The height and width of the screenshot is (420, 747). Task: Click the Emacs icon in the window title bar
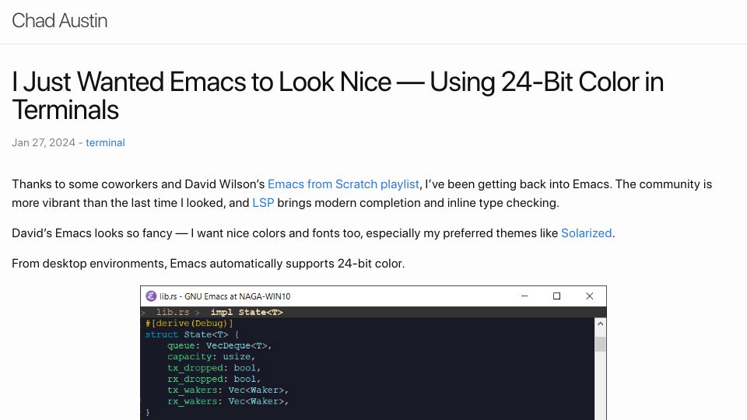151,296
